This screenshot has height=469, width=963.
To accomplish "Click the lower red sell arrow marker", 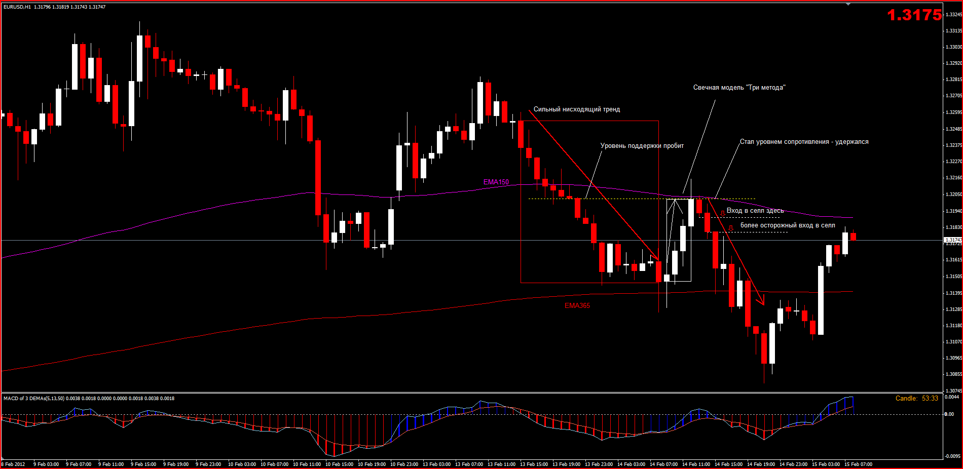I will tap(731, 228).
